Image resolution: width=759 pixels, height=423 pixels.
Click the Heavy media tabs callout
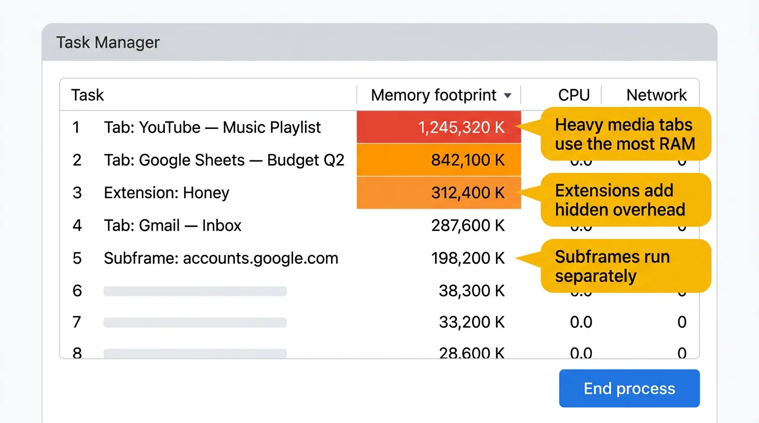tap(626, 134)
